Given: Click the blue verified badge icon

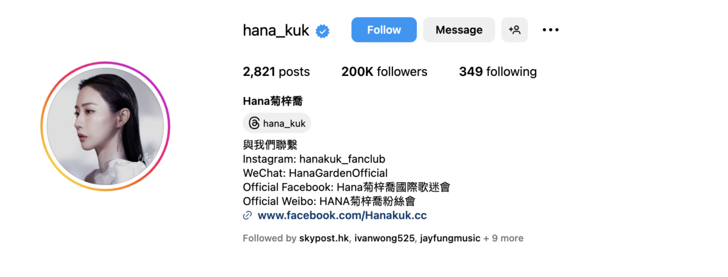Looking at the screenshot, I should tap(323, 30).
